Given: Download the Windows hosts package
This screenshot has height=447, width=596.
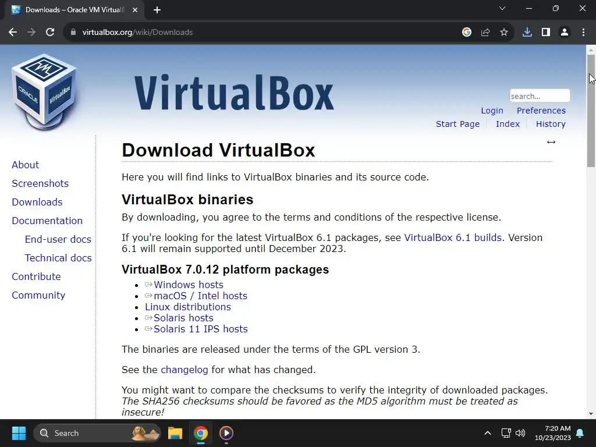Looking at the screenshot, I should pyautogui.click(x=189, y=285).
